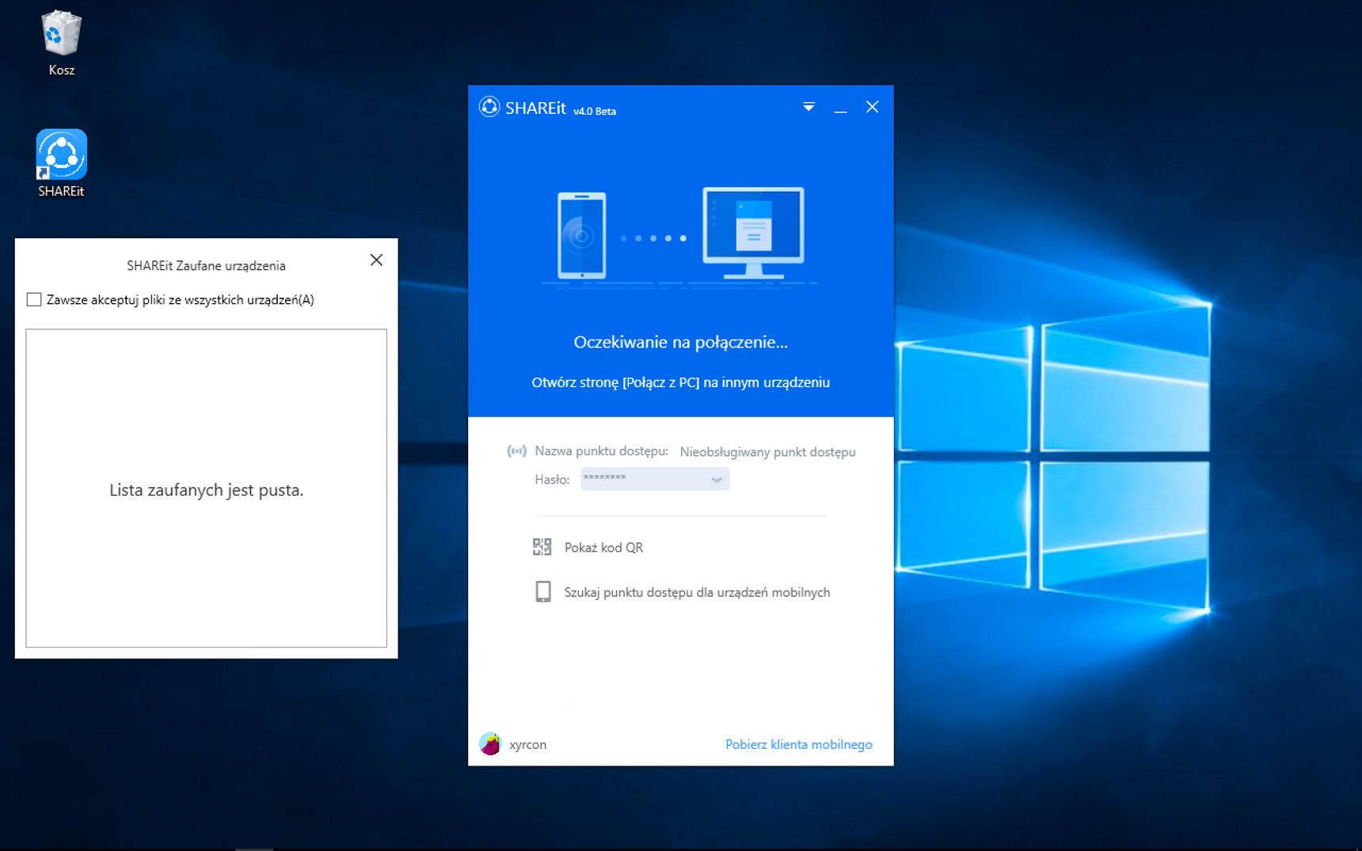Click Otwórz stronę [Połącz z PC] instruction text
Image resolution: width=1362 pixels, height=851 pixels.
click(680, 382)
